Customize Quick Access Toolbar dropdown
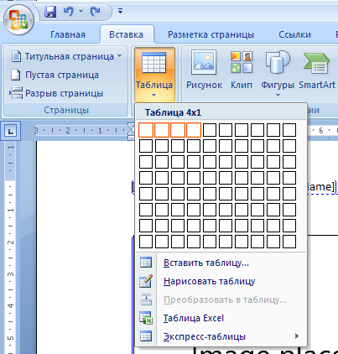The height and width of the screenshot is (354, 338). (120, 11)
